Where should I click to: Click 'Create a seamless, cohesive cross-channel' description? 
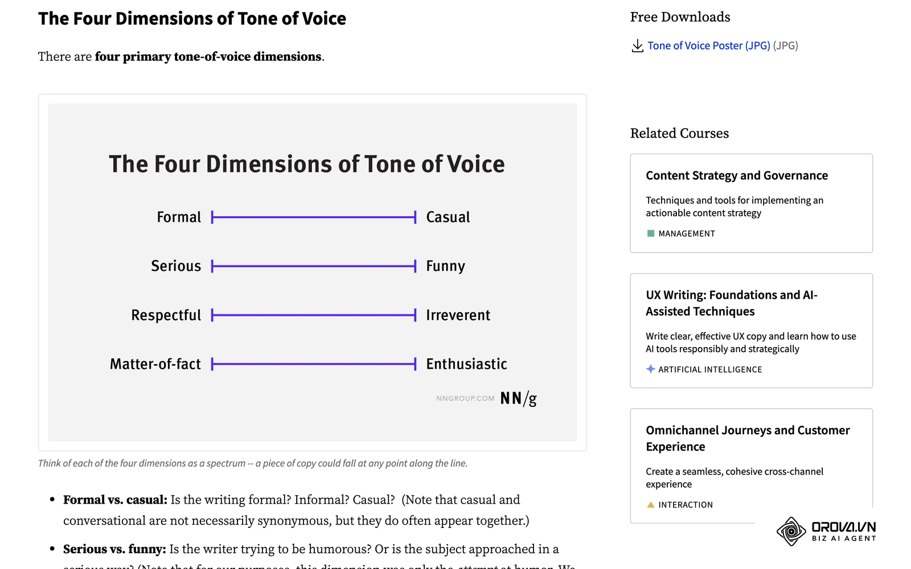tap(734, 478)
